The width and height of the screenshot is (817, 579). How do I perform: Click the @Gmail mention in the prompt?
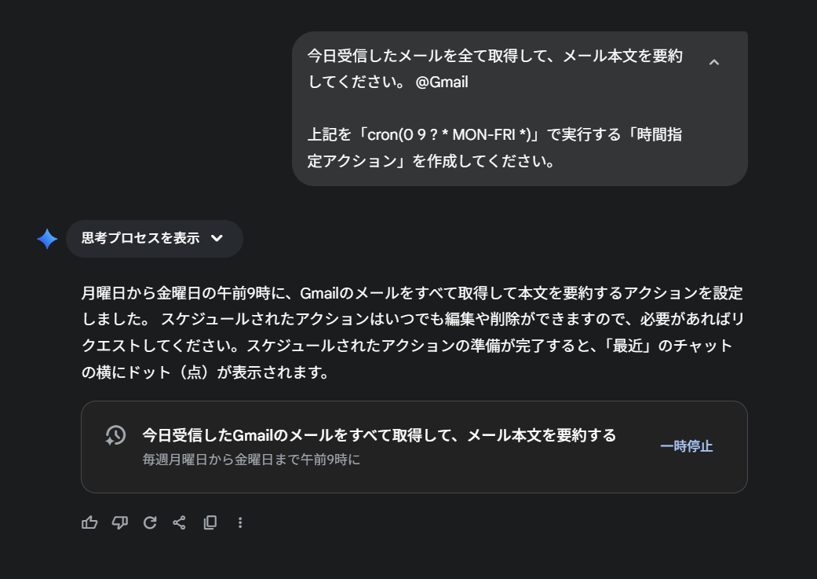[442, 82]
